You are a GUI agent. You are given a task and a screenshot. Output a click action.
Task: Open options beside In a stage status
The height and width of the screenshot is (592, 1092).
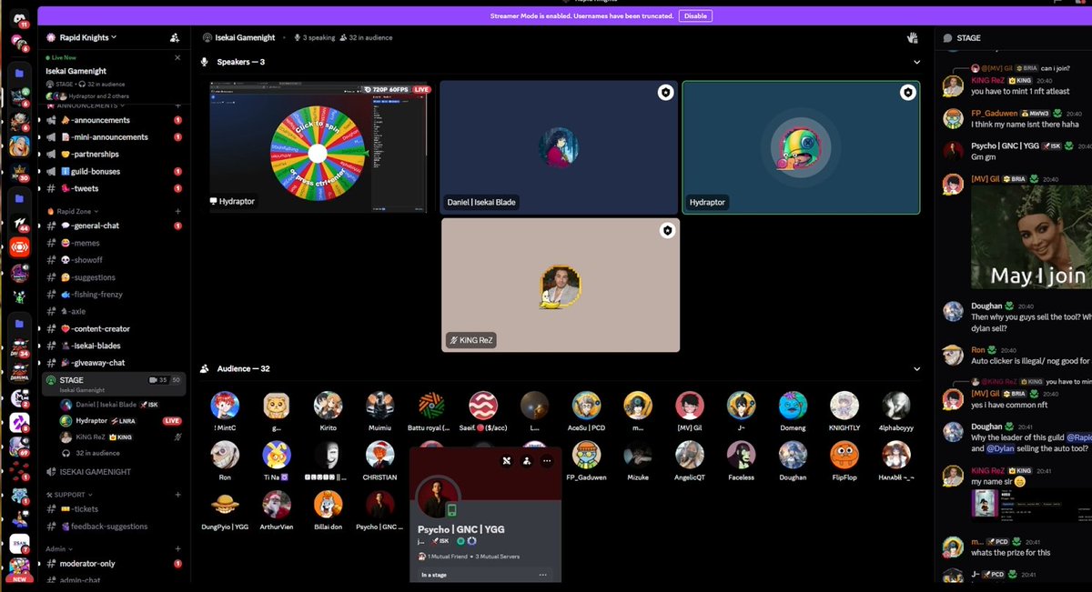click(x=542, y=575)
